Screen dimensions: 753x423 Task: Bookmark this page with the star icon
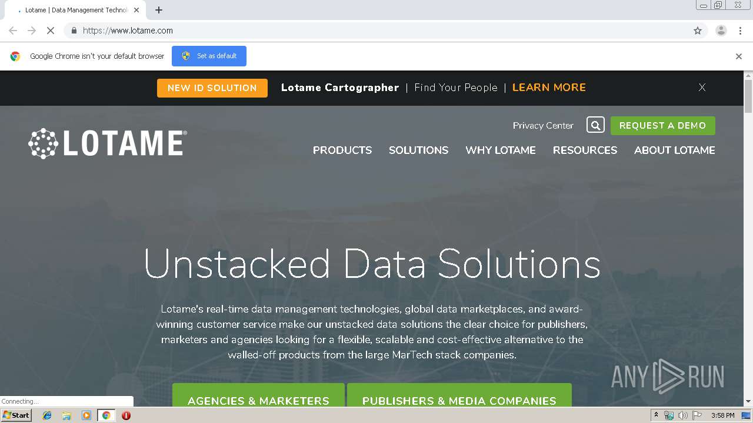(x=698, y=31)
